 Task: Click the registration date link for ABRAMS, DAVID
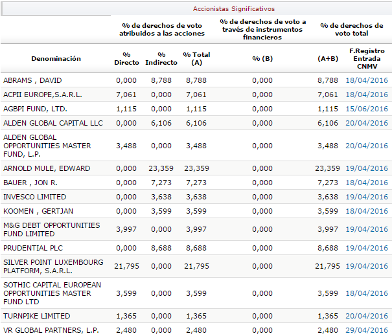coord(367,80)
